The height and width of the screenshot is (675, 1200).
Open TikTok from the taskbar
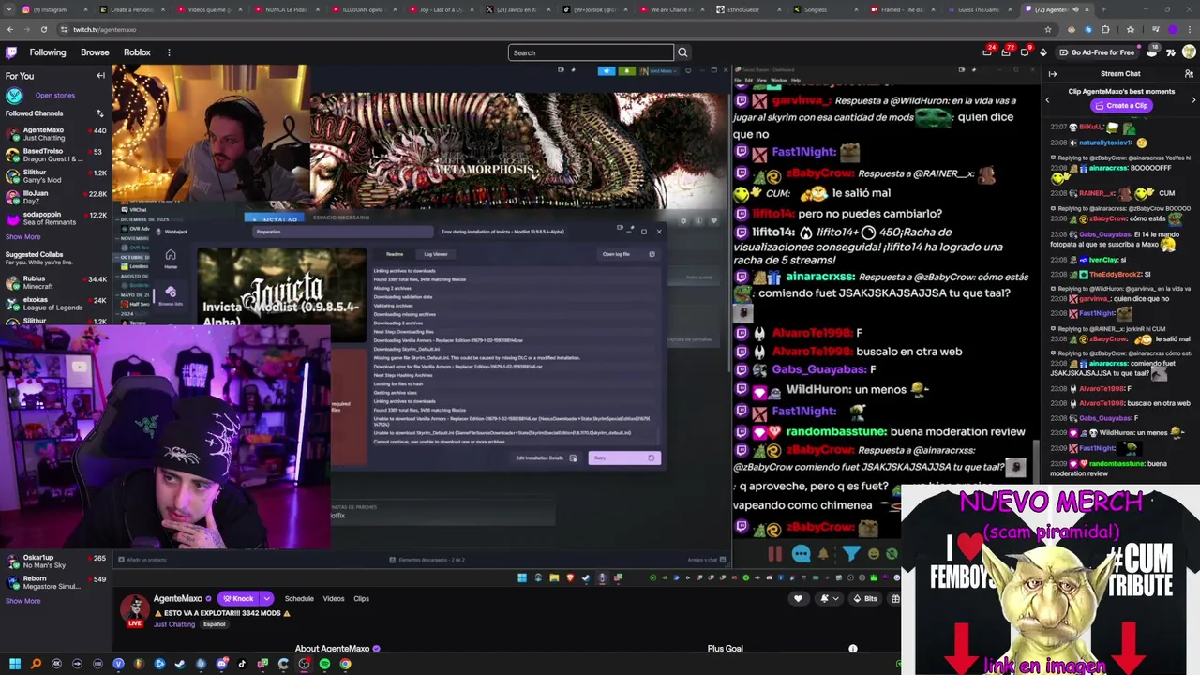242,664
